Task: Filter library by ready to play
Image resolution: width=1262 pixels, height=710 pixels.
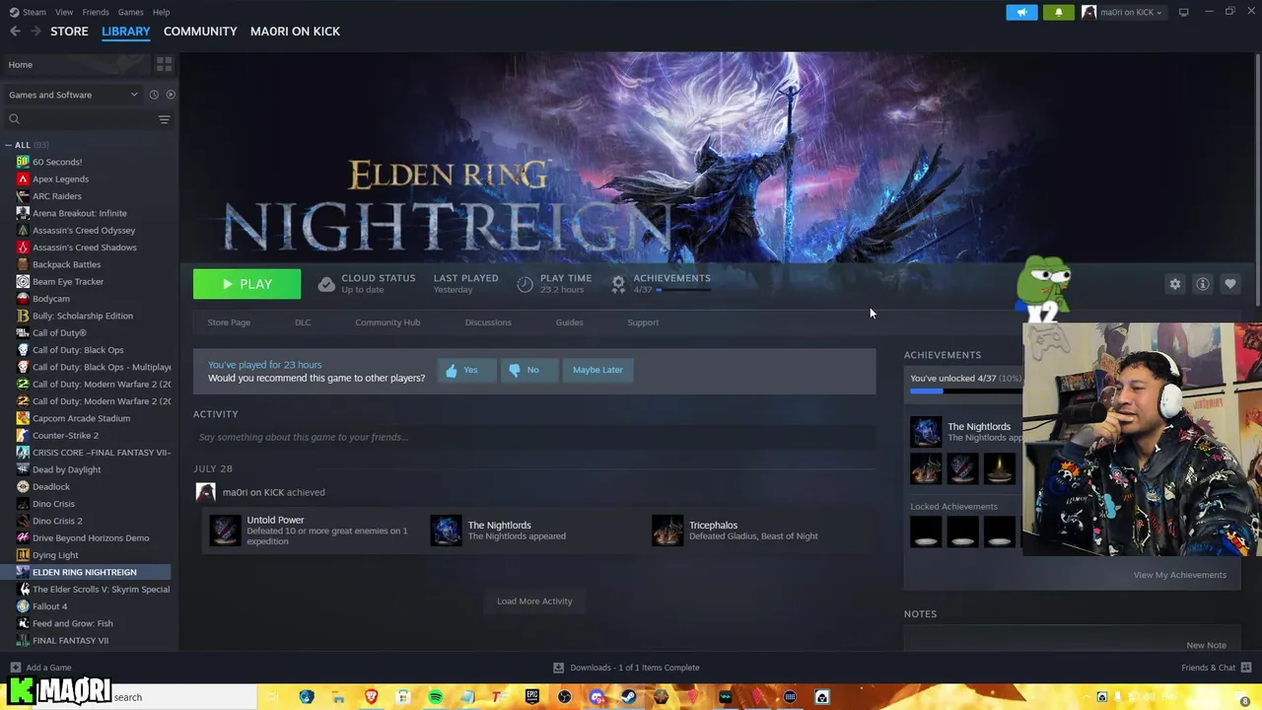Action: coord(171,95)
